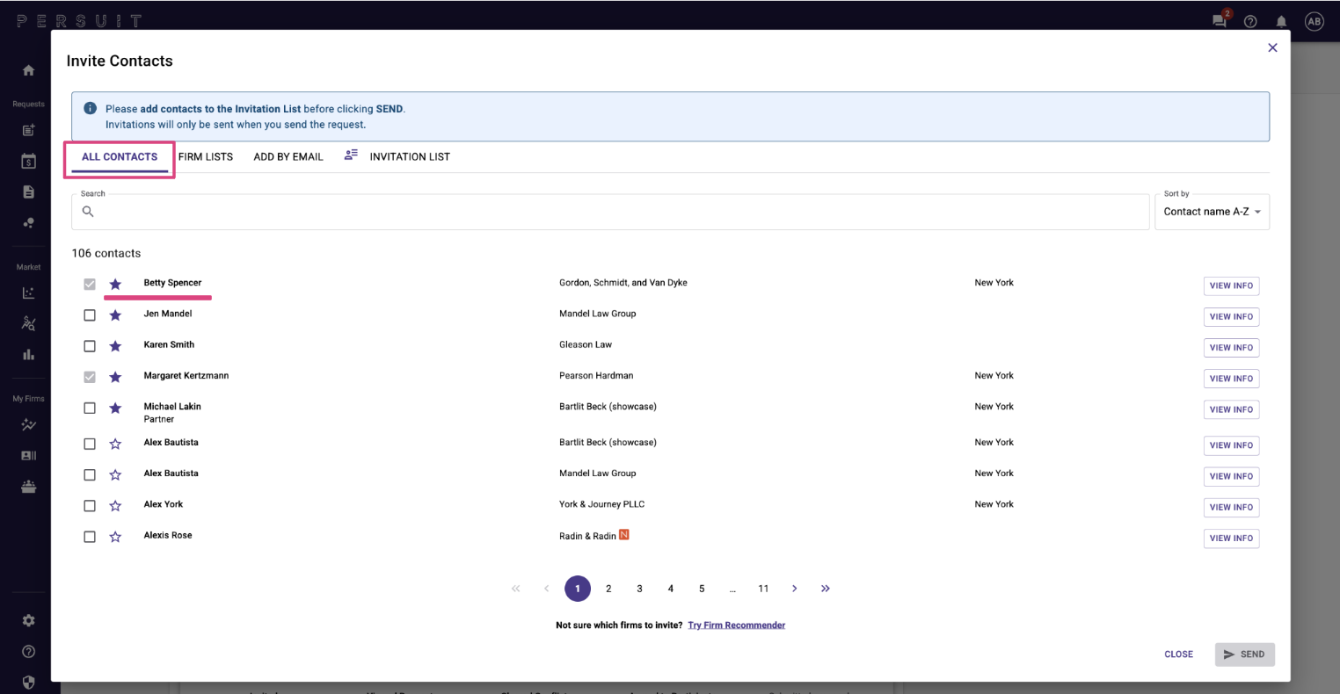Viewport: 1340px width, 694px height.
Task: Favorite Alexis Rose with the star
Action: (115, 537)
